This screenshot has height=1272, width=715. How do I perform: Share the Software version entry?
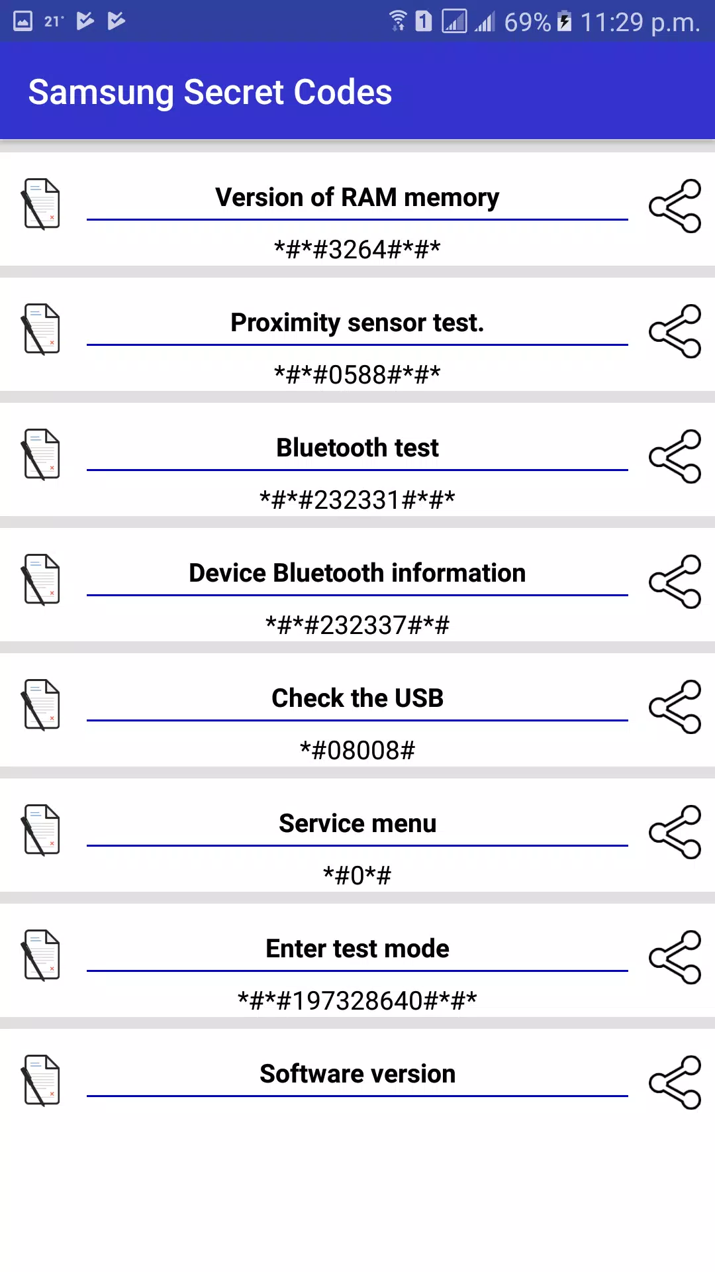click(x=675, y=1083)
